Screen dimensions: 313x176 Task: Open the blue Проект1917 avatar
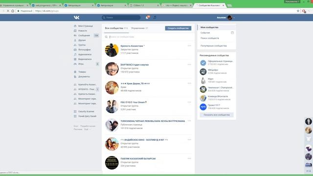(x=203, y=107)
